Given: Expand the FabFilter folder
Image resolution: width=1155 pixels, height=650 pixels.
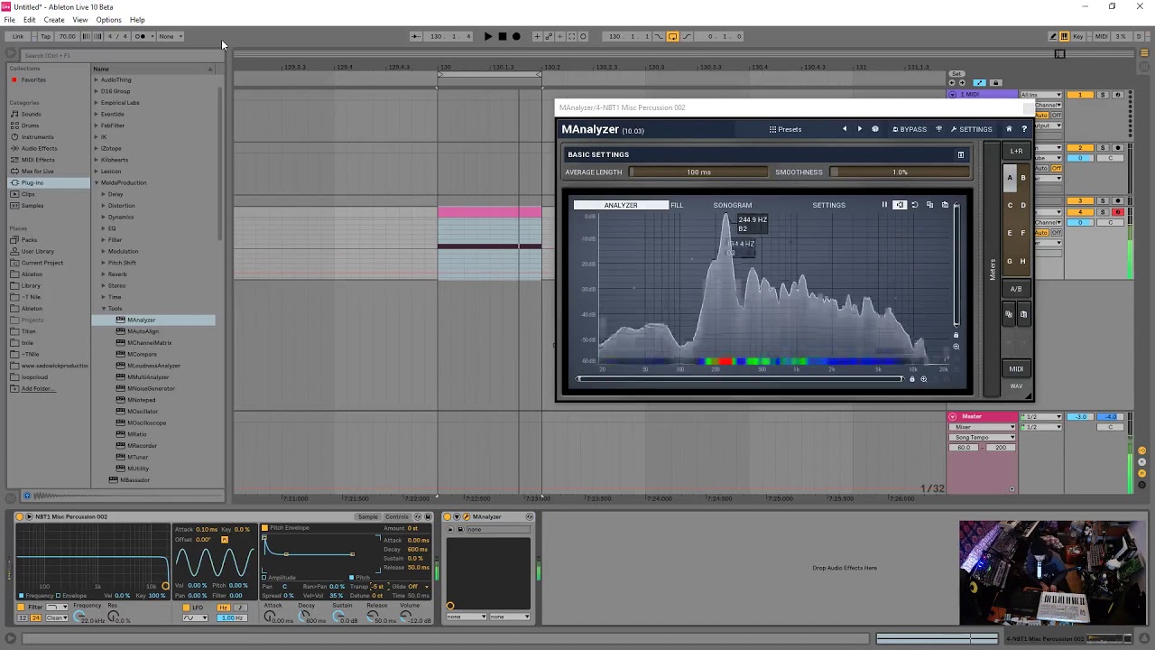Looking at the screenshot, I should [97, 125].
